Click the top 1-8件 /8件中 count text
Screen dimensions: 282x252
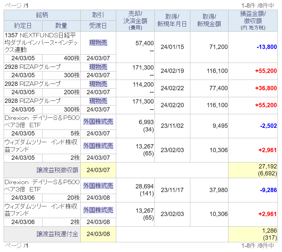(x=258, y=6)
